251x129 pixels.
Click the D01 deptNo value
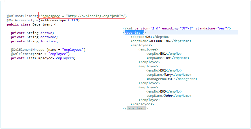149,37
